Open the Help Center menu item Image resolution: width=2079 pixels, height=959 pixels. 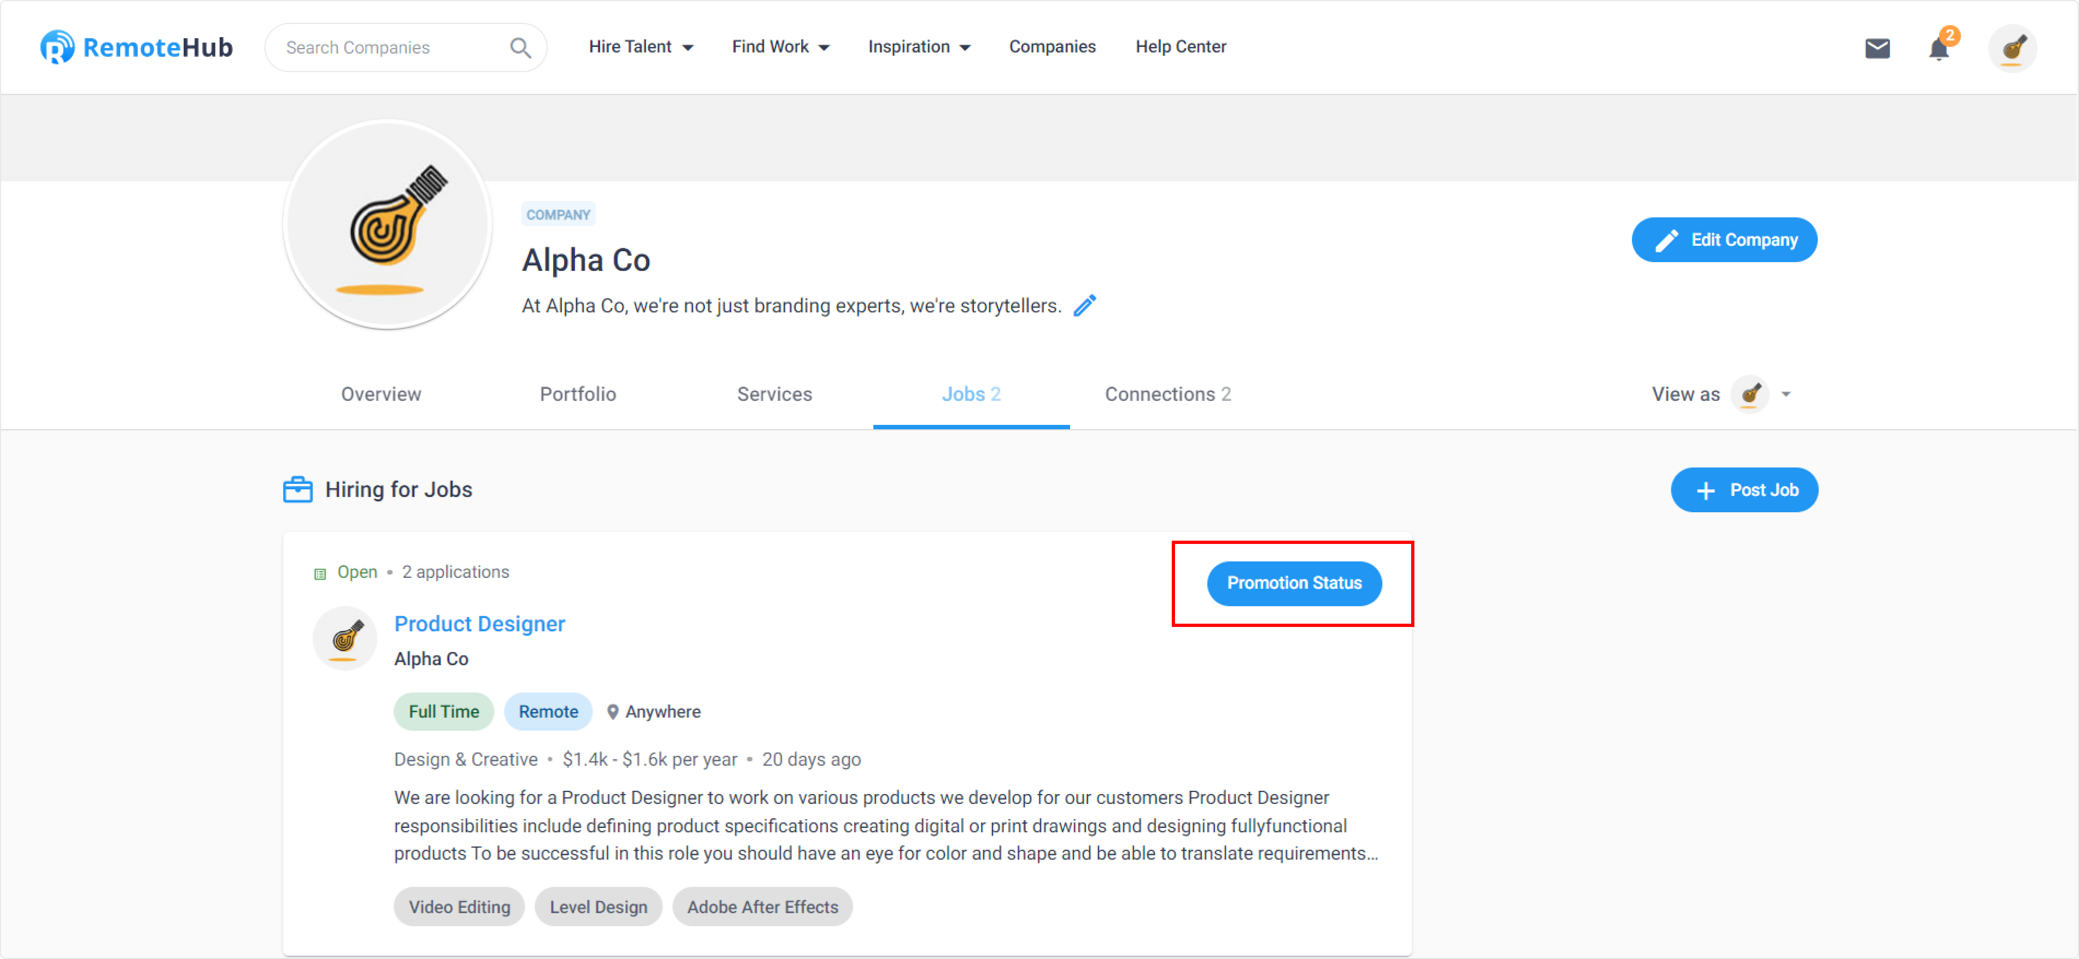click(1181, 47)
